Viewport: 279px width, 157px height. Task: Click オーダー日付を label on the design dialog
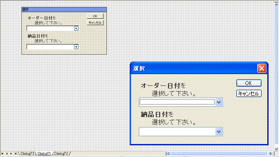42,18
